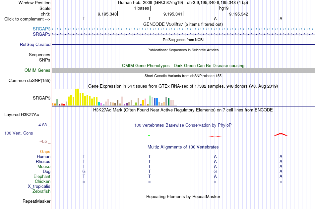
Task: Click the X_tropicalis species row label
Action: (x=39, y=187)
